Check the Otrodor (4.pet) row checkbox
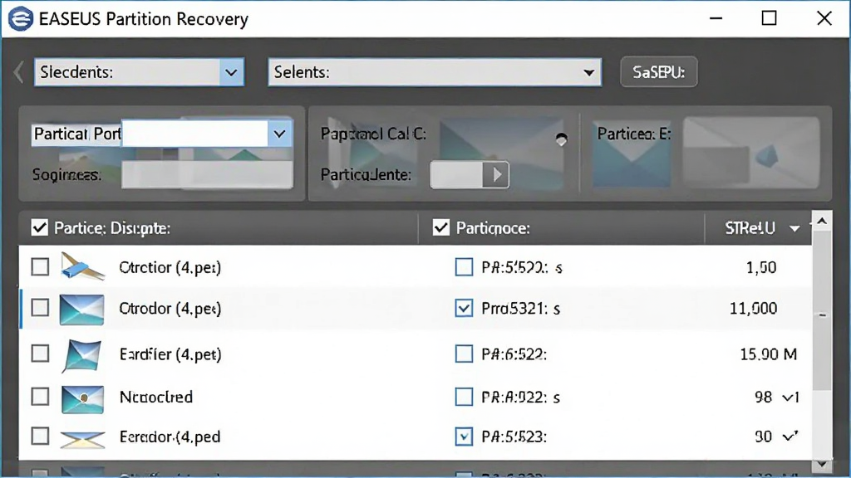Screen dimensions: 851x478 click(x=40, y=308)
